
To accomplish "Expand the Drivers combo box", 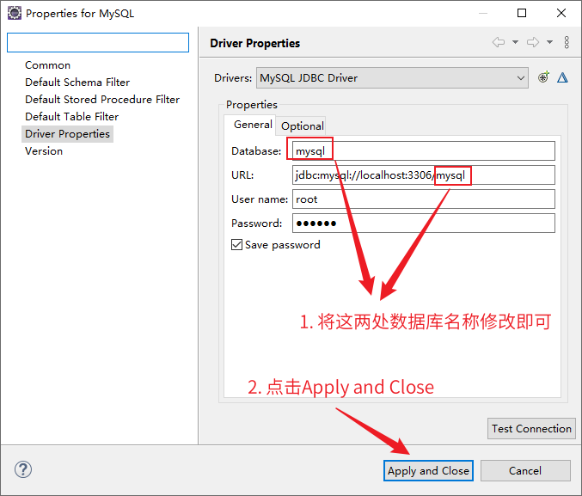I will pos(521,78).
